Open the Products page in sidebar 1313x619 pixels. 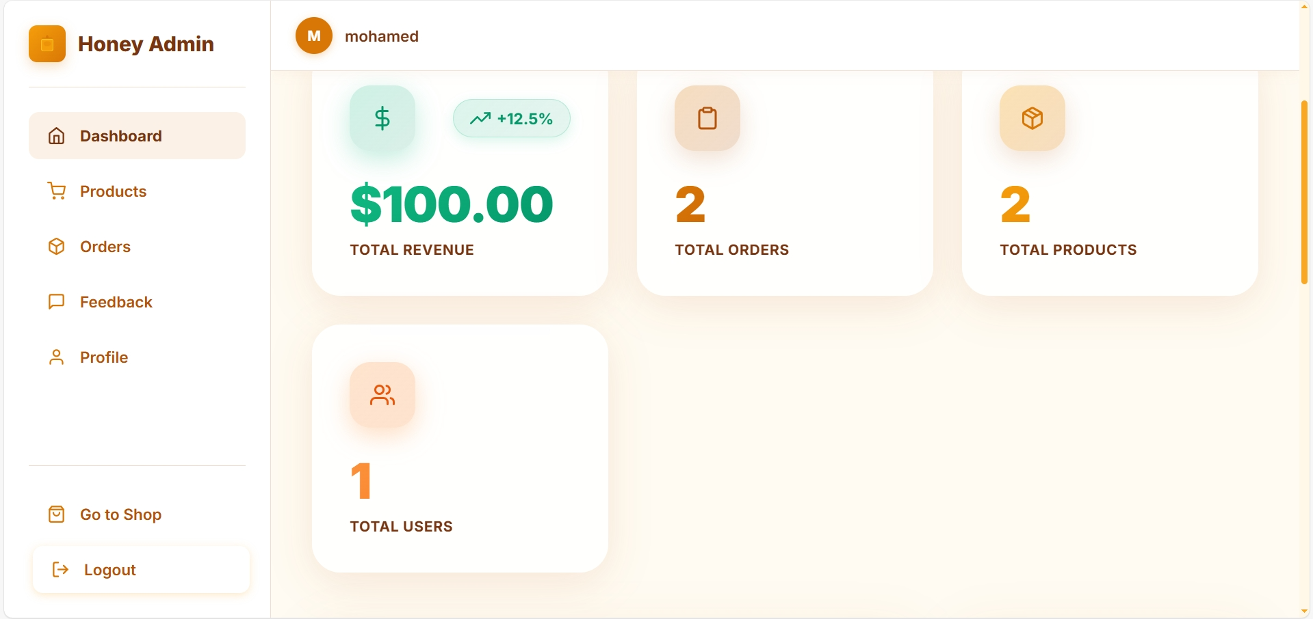[x=113, y=191]
